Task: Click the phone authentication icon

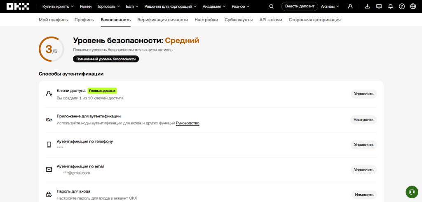Action: point(49,145)
